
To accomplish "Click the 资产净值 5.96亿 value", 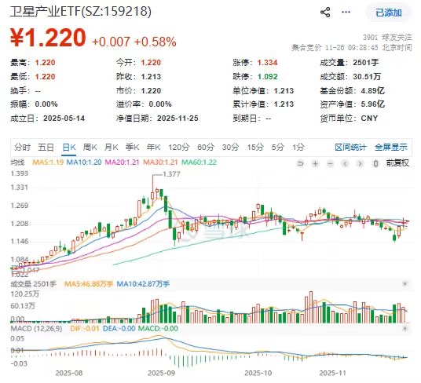I will pos(372,104).
